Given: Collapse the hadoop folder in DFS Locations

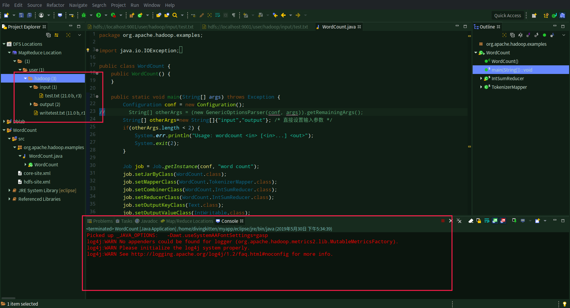Looking at the screenshot, I should [x=26, y=78].
